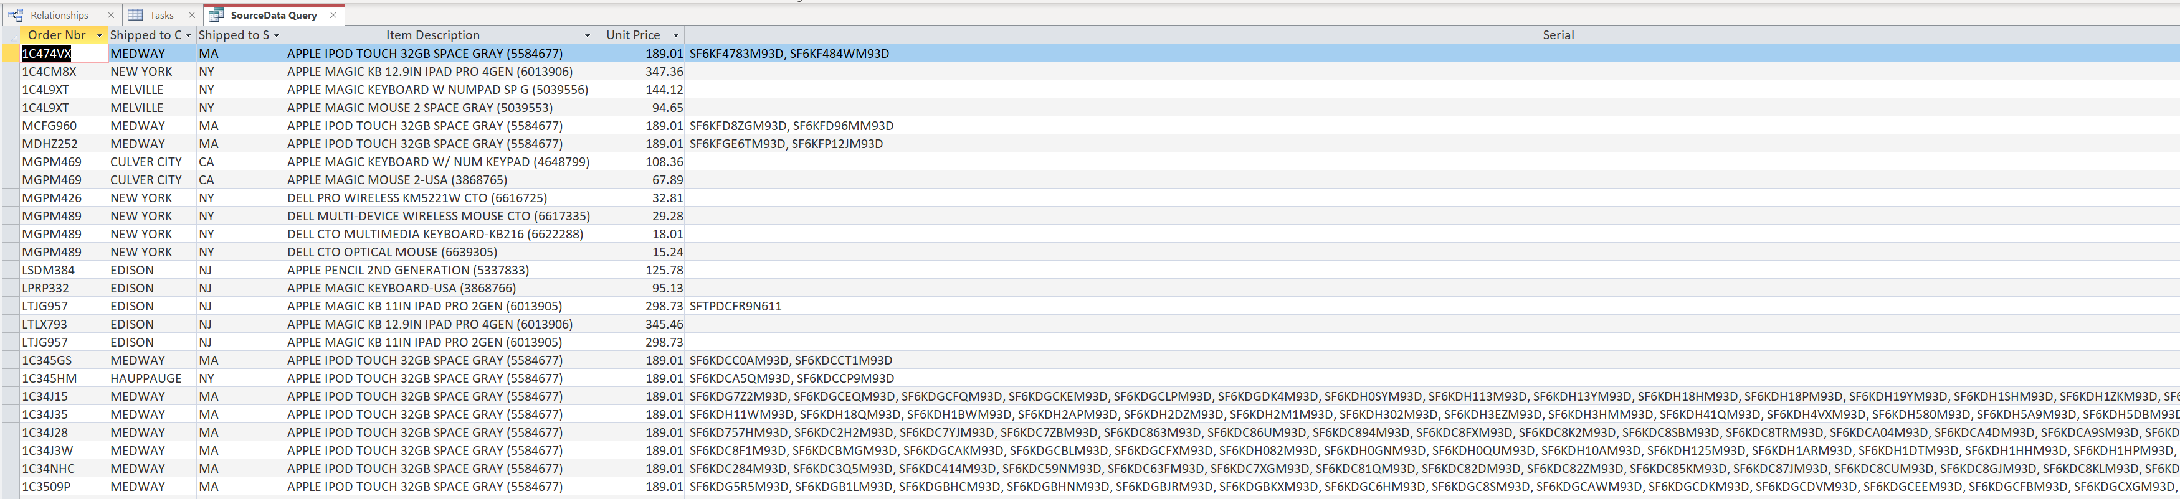Click APPLE MAGIC MOUSE 2-USA description cell
This screenshot has height=499, width=2180.
(x=440, y=180)
